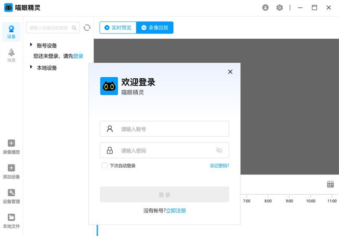Click the 添加设备 plus icon
Image resolution: width=339 pixels, height=236 pixels.
click(x=11, y=171)
